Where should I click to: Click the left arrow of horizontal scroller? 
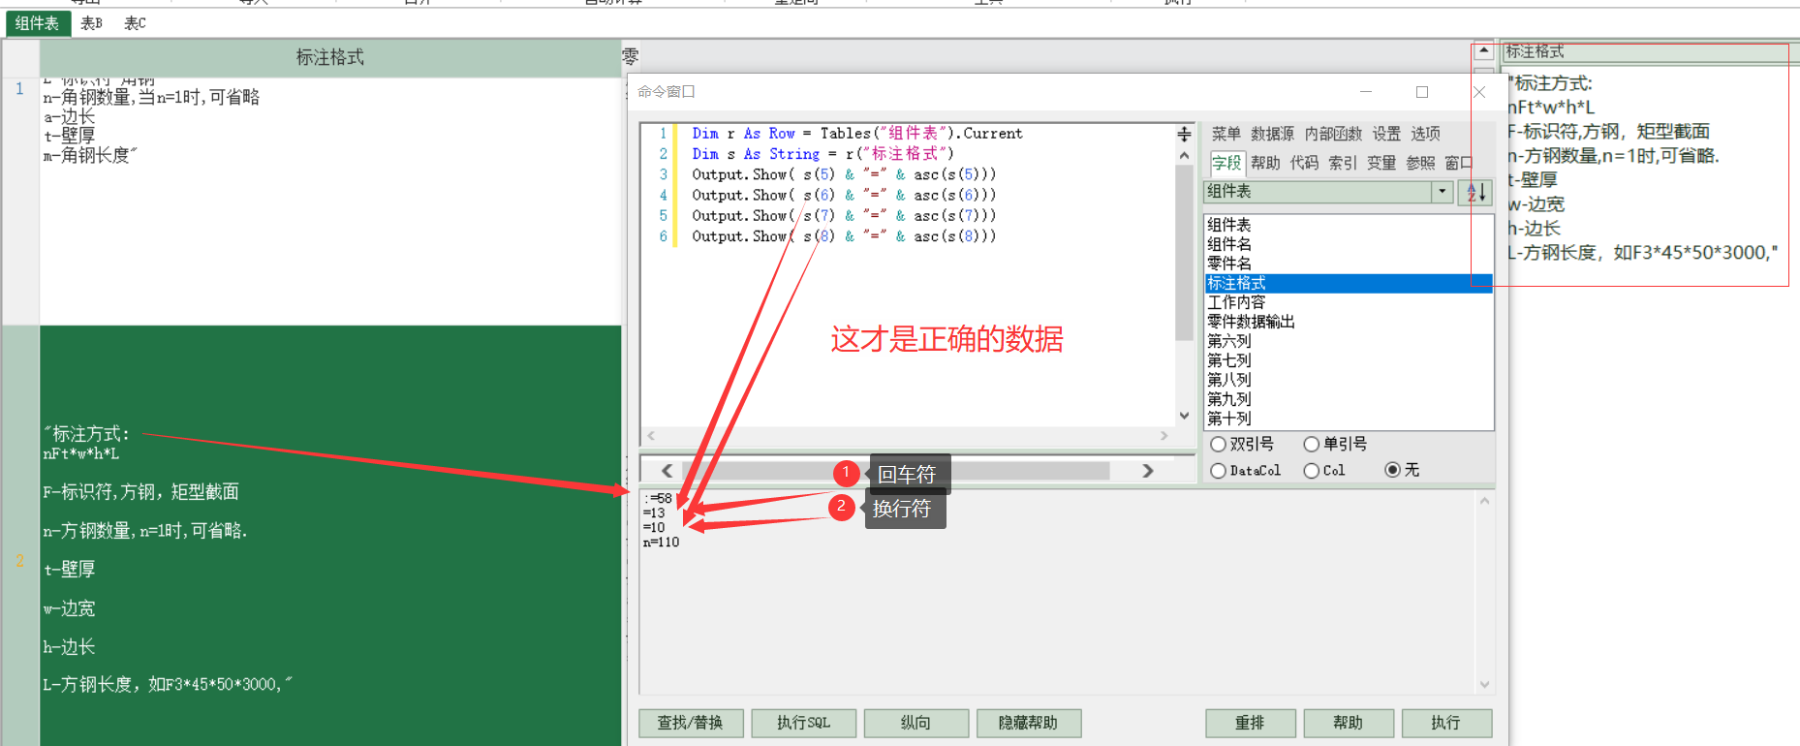[x=667, y=471]
